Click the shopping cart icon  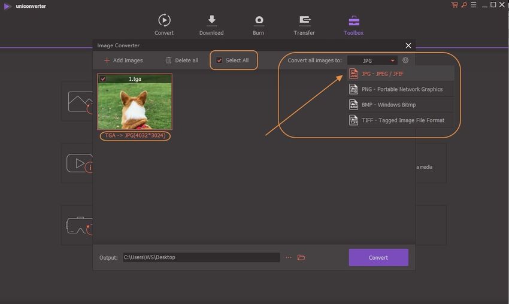point(455,5)
